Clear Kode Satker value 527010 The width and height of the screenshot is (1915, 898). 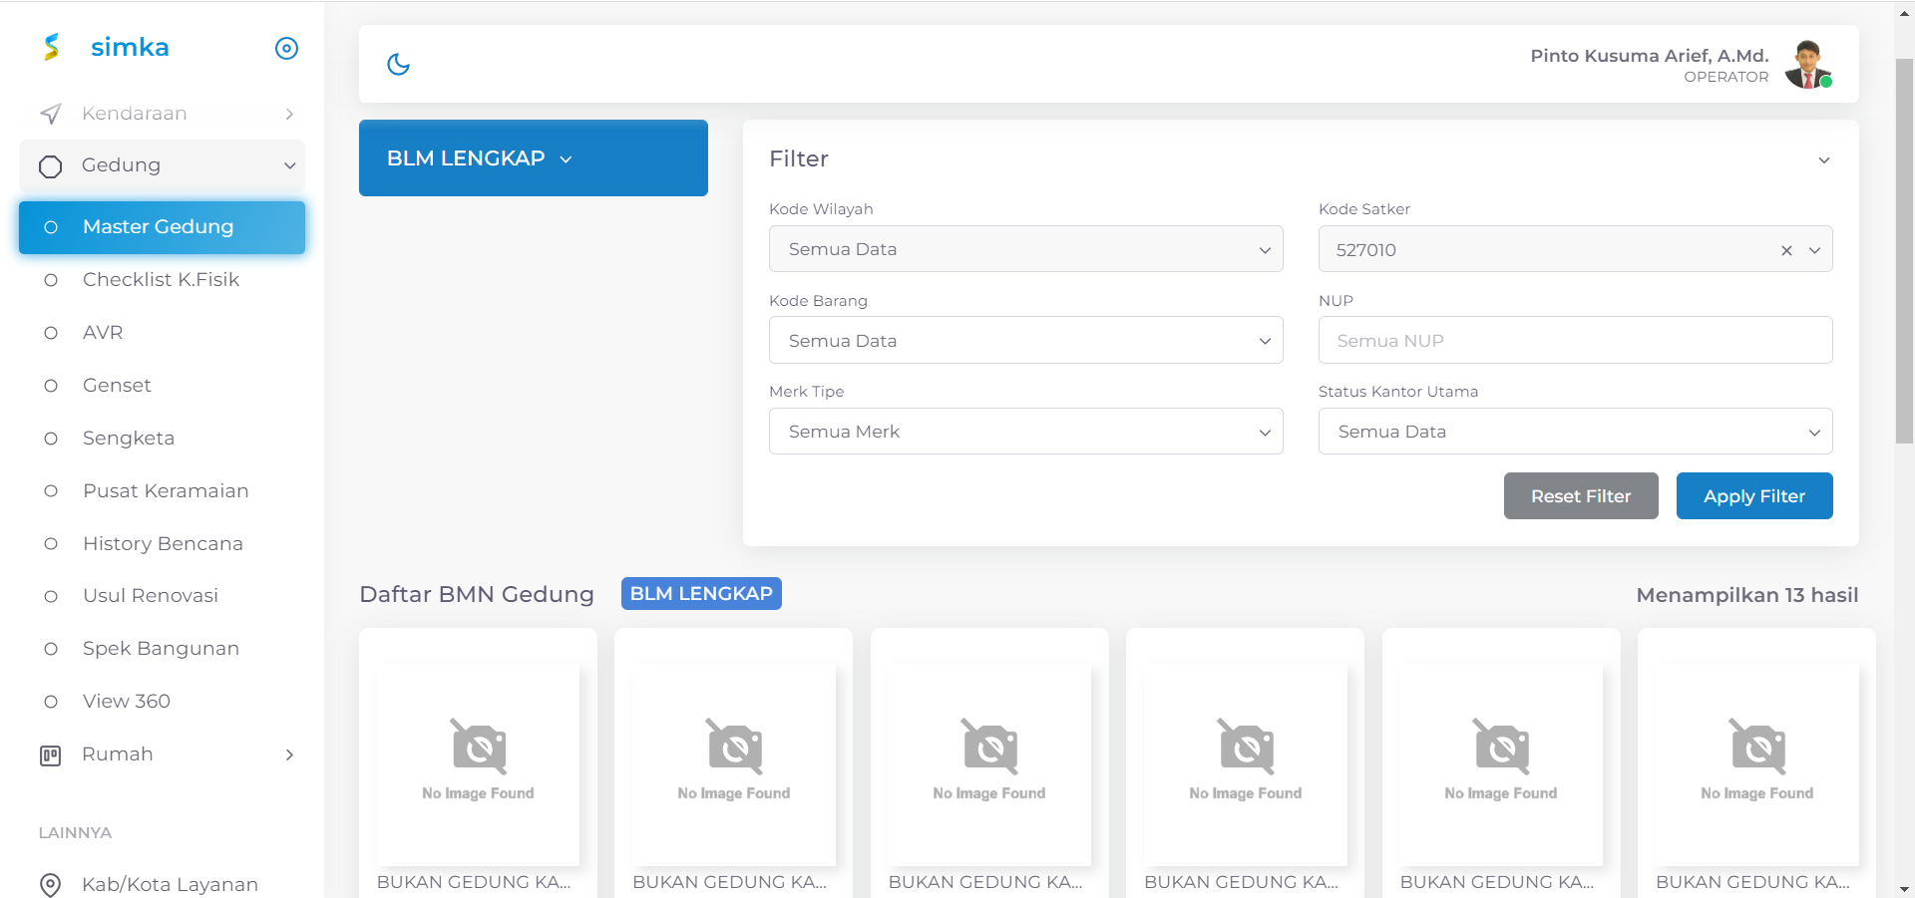(1786, 250)
